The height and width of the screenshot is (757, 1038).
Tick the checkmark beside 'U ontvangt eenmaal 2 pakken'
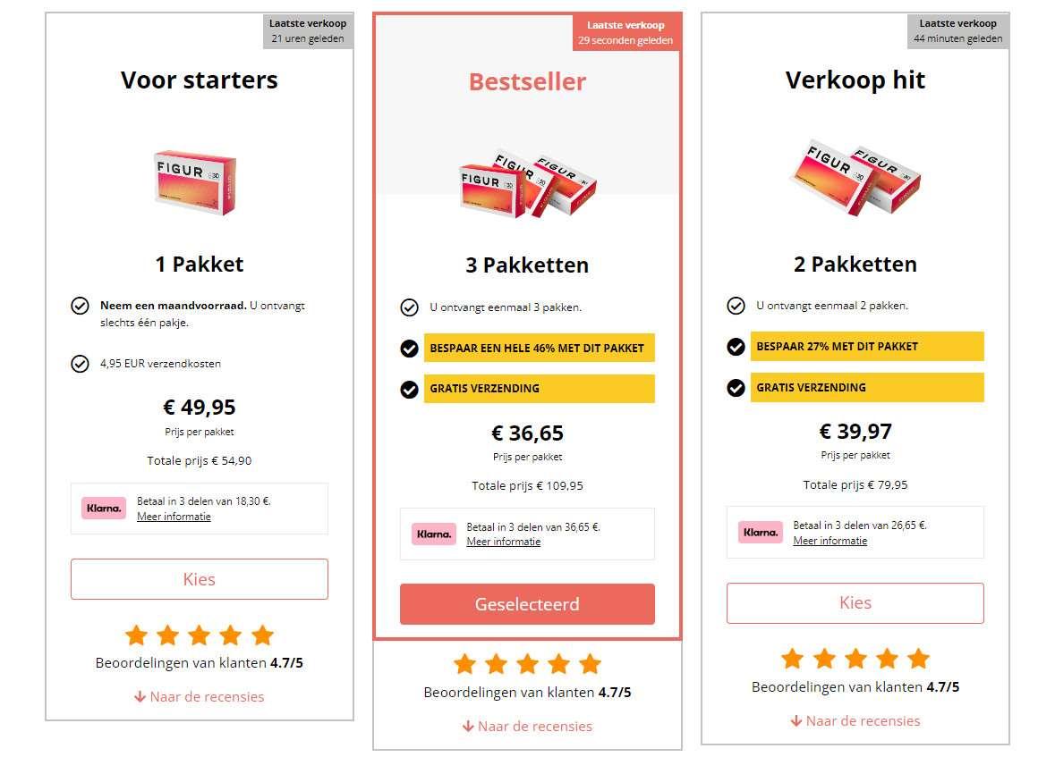tap(735, 305)
